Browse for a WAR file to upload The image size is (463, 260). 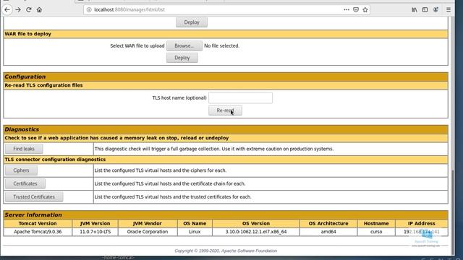pyautogui.click(x=184, y=45)
